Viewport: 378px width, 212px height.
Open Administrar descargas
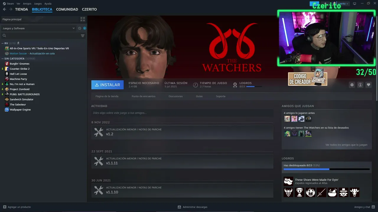[193, 207]
